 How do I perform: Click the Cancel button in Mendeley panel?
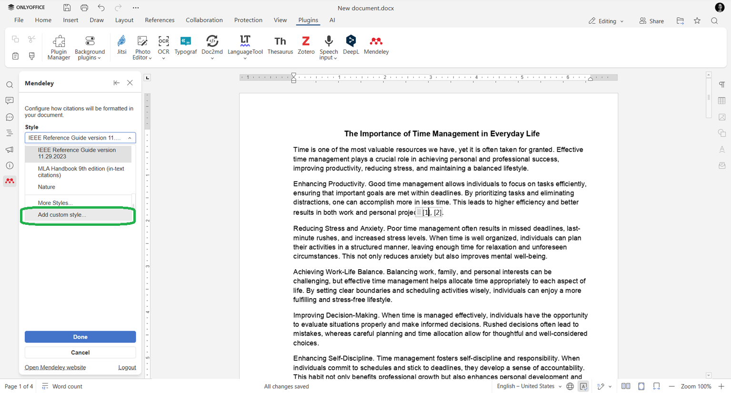click(80, 353)
